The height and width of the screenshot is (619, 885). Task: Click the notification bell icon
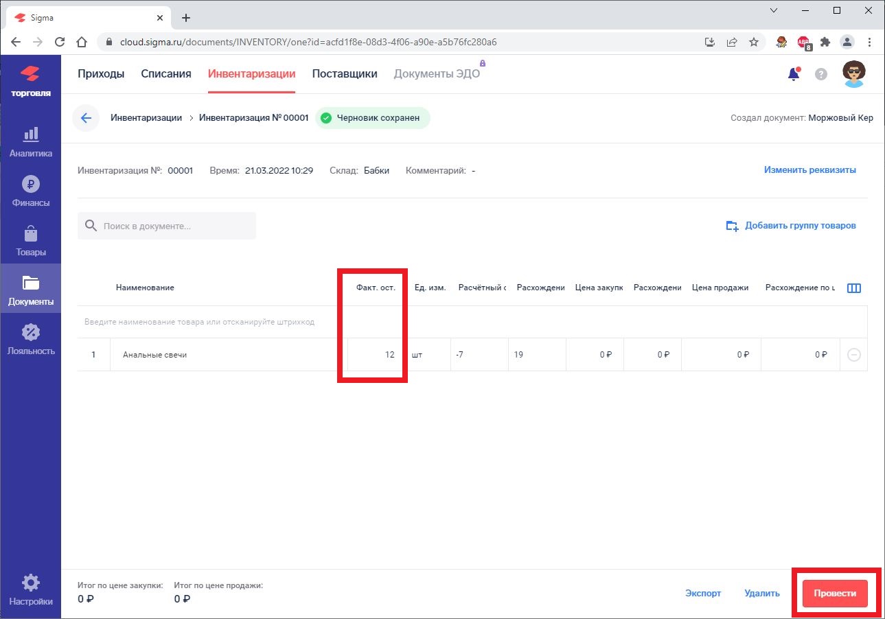(794, 74)
